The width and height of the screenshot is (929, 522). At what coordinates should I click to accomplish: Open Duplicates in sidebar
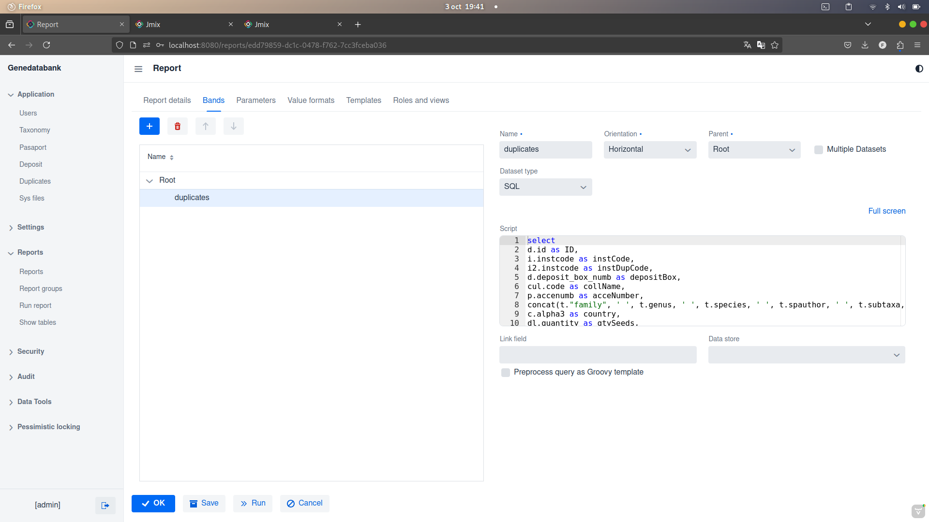(x=35, y=181)
